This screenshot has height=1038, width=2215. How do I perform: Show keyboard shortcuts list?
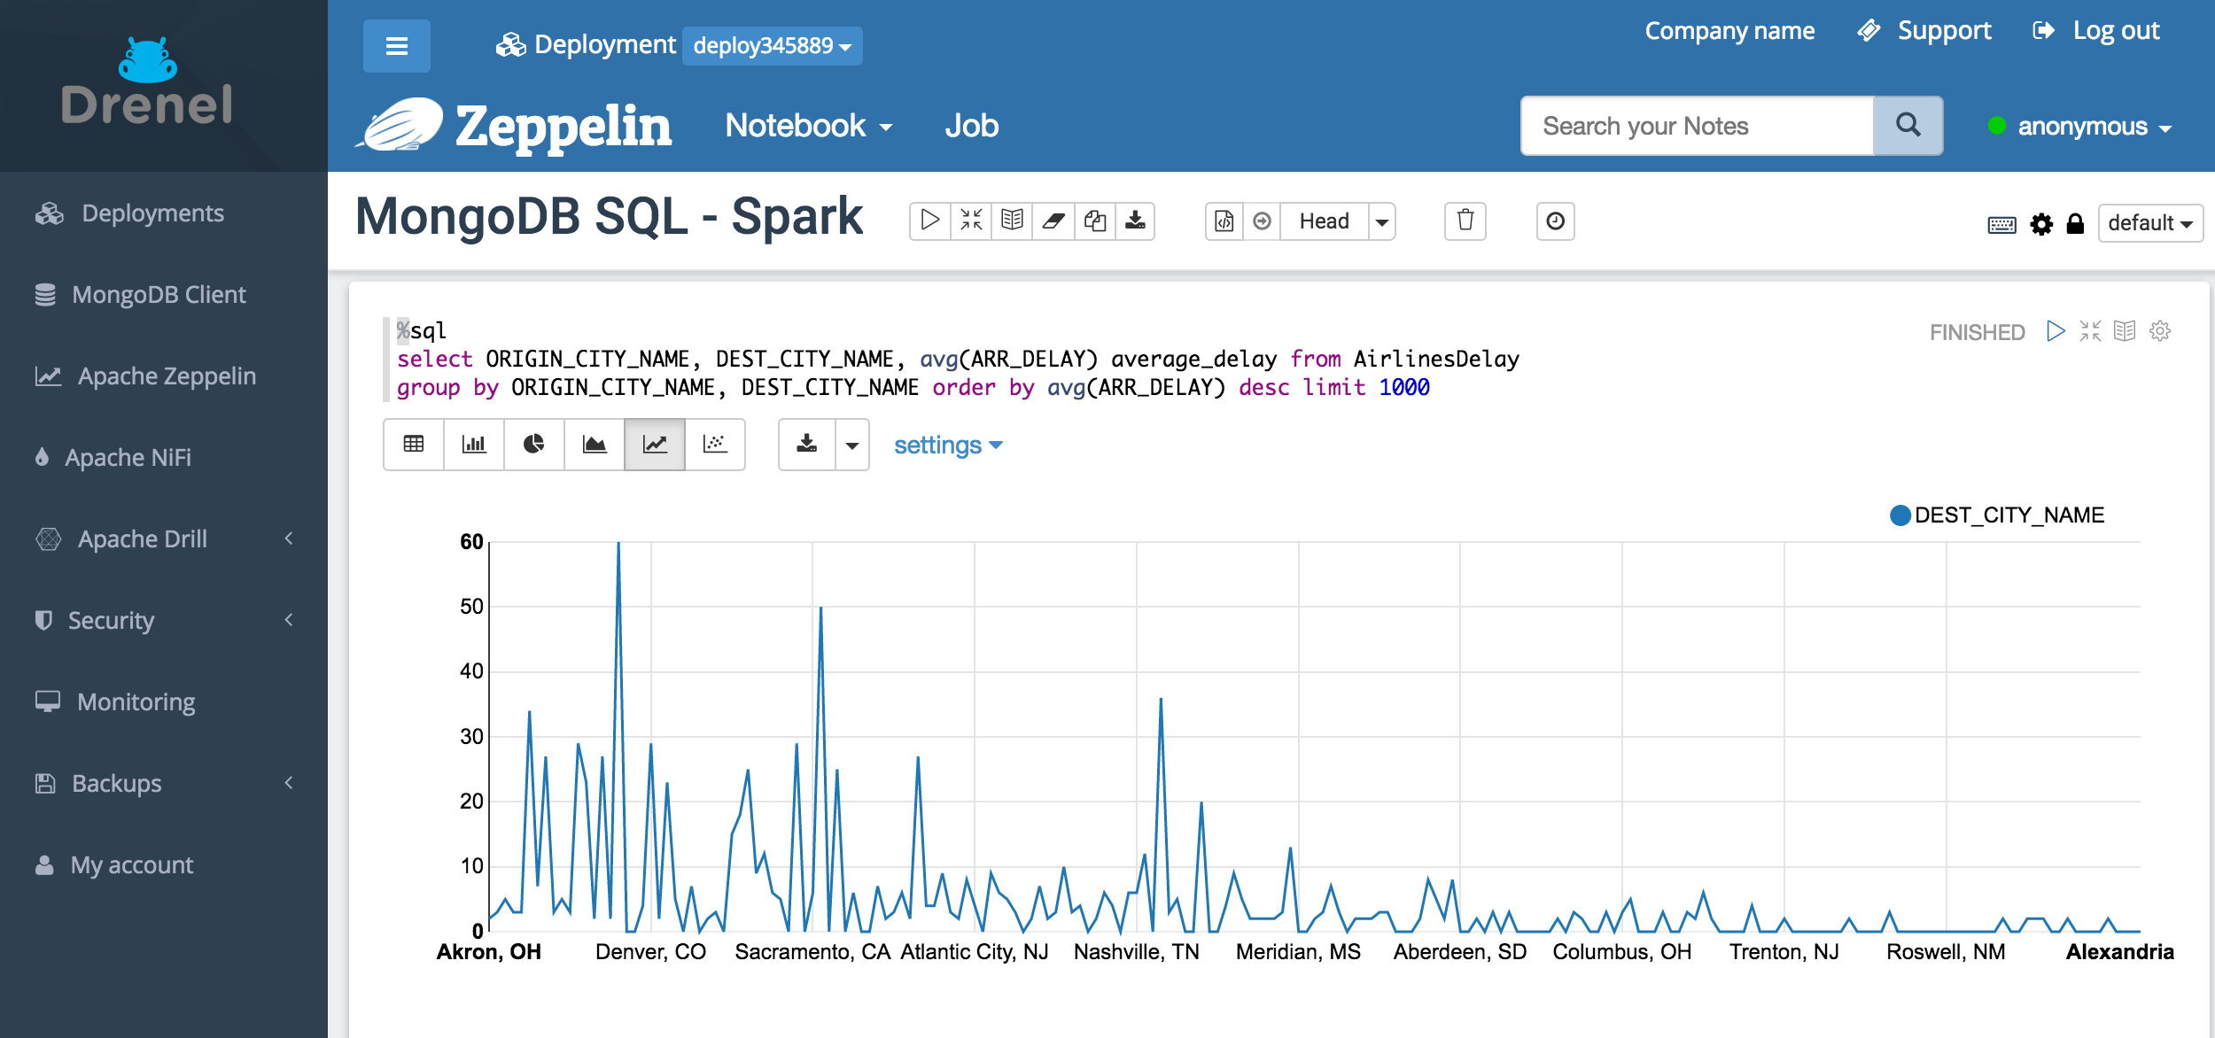tap(2001, 224)
